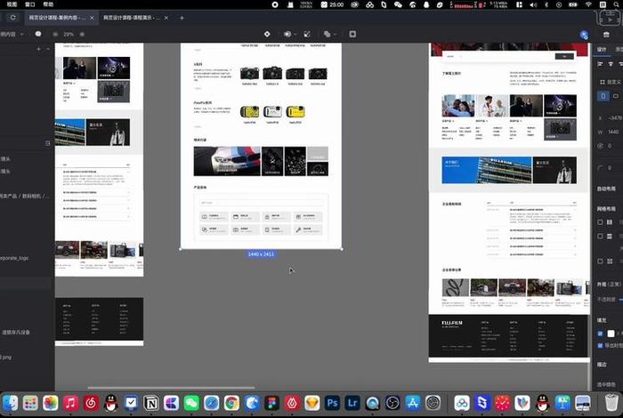623x418 pixels.
Task: Open the white fill color swatch
Action: 611,334
